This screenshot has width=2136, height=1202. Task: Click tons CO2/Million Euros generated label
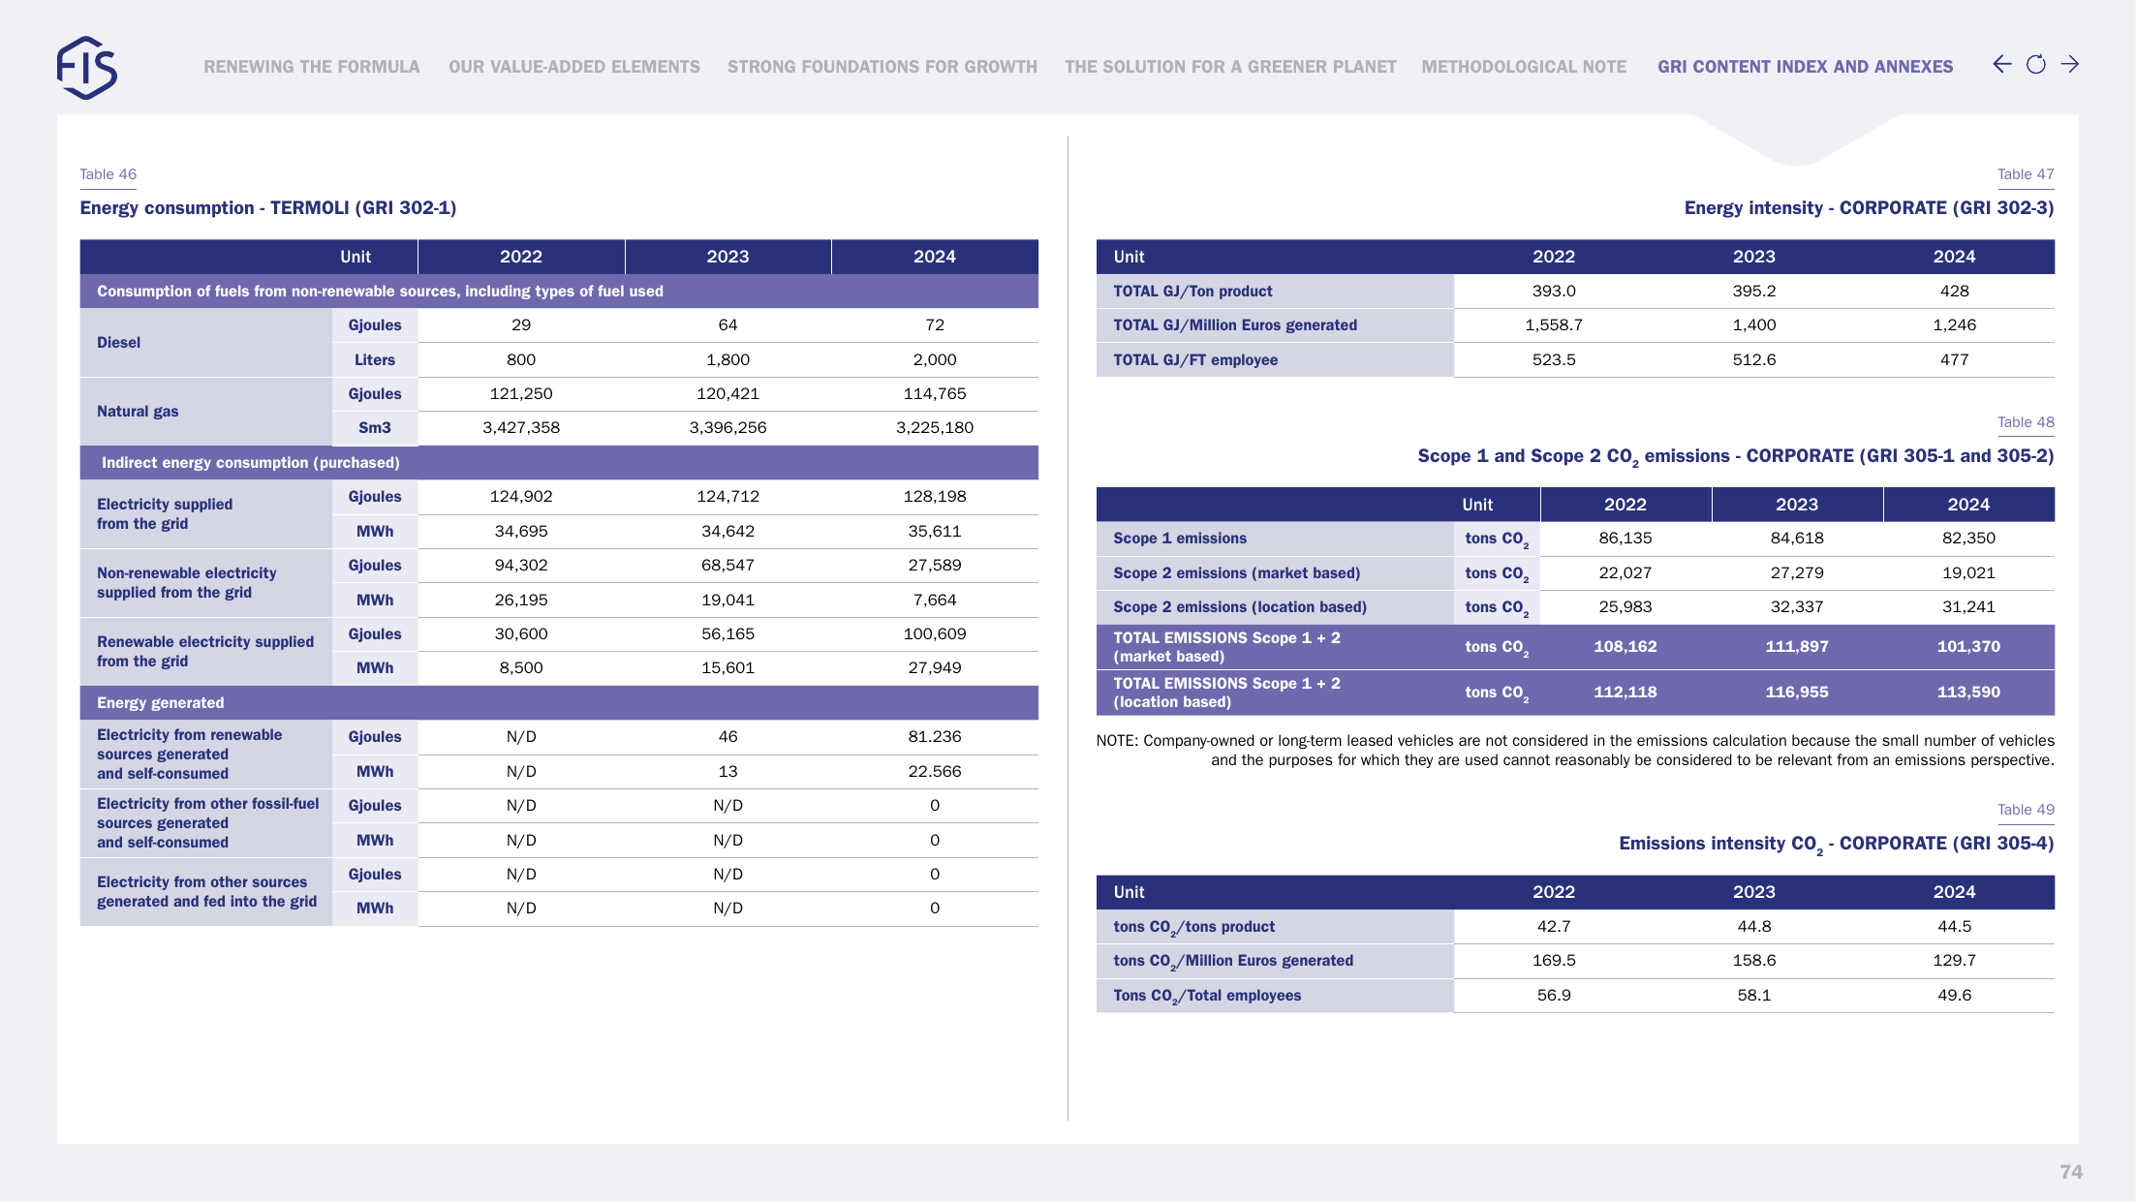click(1233, 962)
